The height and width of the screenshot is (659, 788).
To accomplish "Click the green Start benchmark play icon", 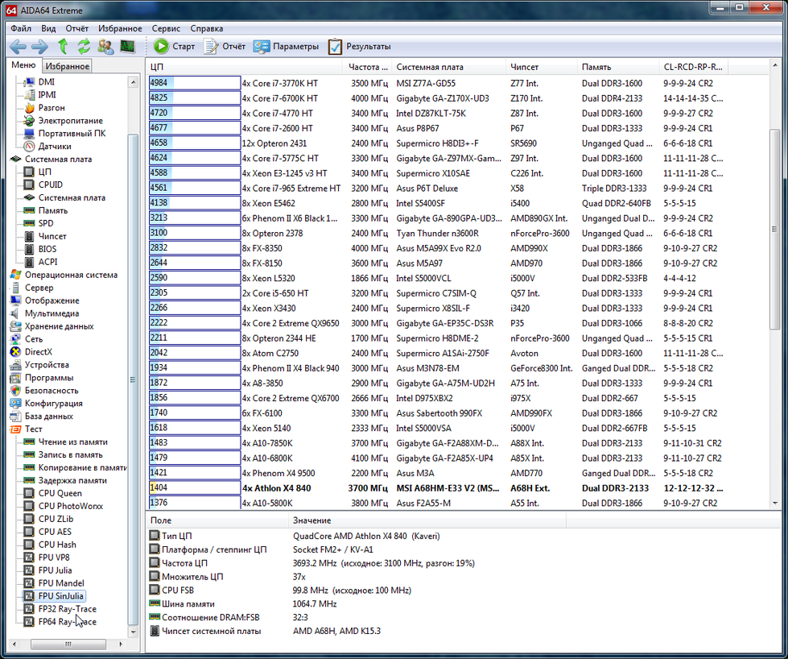I will (161, 47).
